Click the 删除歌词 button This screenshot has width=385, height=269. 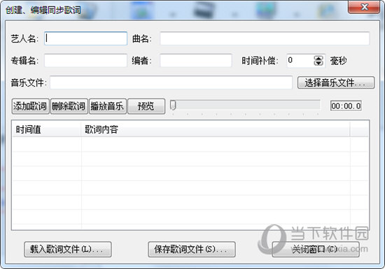69,106
